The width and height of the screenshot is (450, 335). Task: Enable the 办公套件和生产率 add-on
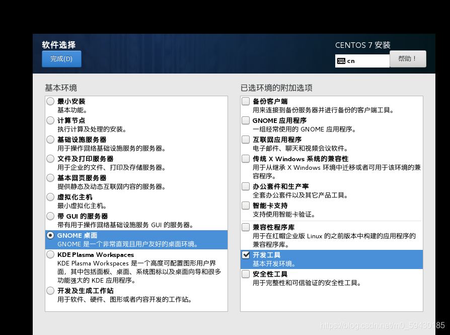246,186
